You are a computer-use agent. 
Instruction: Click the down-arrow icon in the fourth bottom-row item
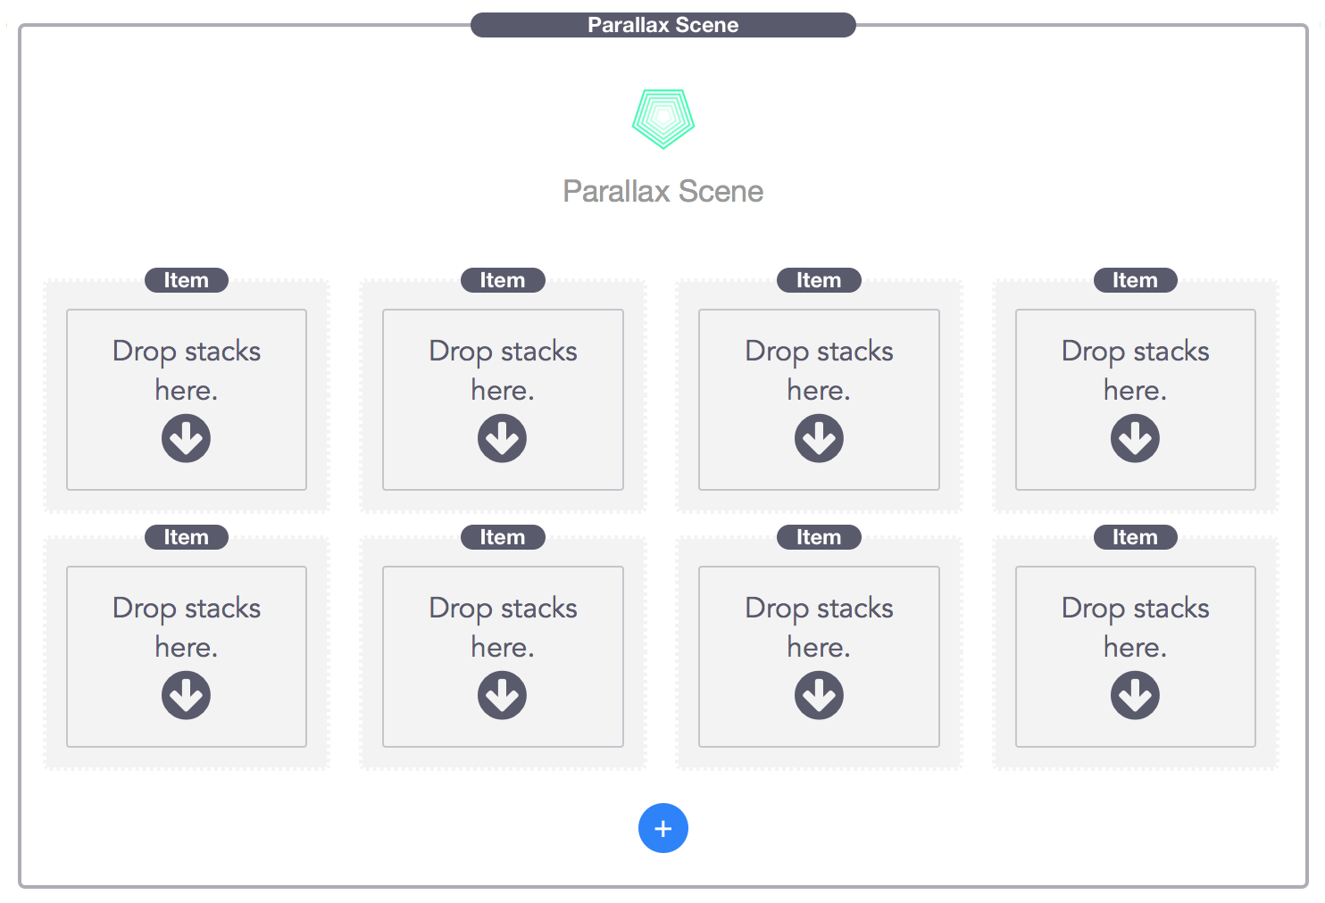coord(1135,695)
